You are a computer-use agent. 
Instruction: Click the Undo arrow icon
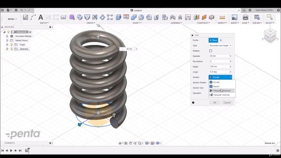[x=22, y=10]
